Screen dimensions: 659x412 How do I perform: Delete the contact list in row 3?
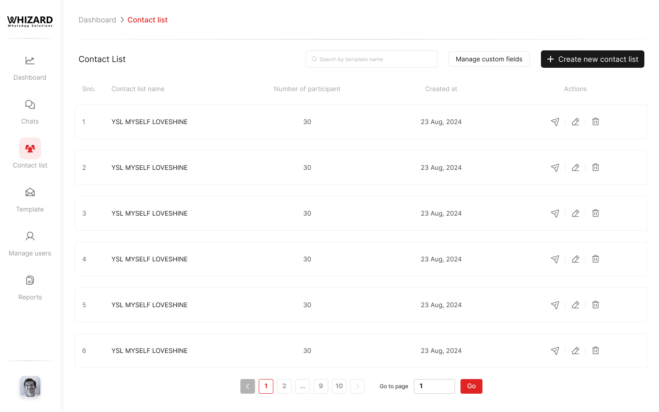(x=595, y=213)
